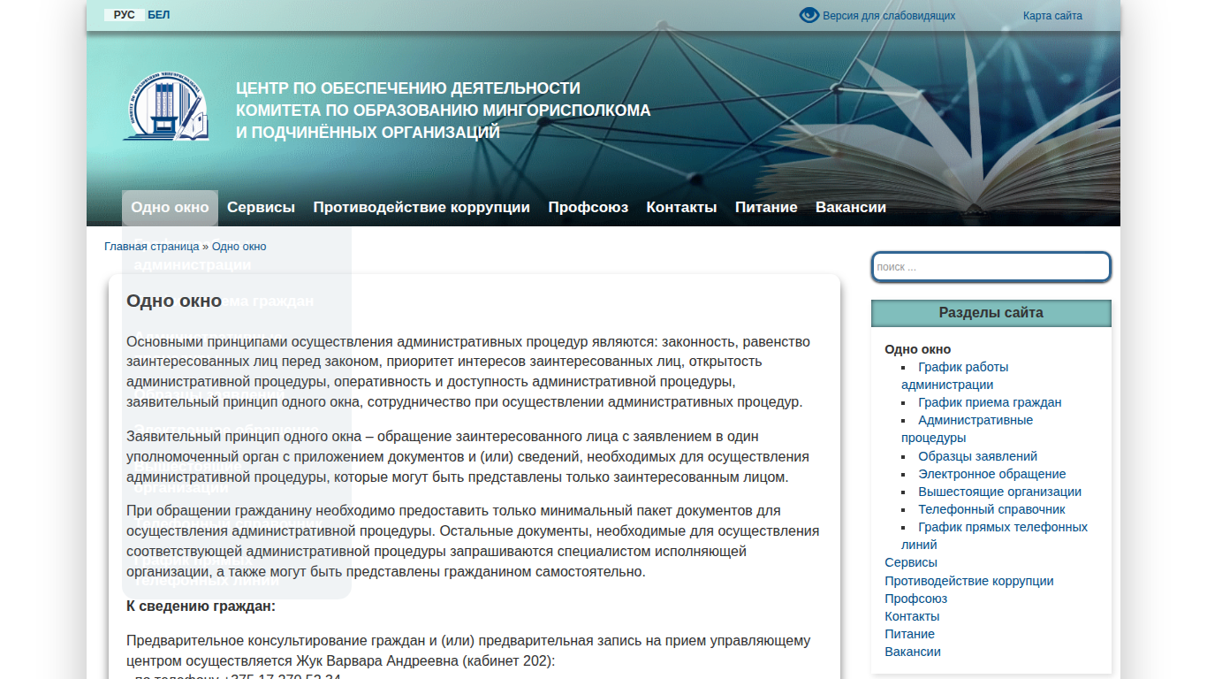Open the Версия для слабовидящих link

(x=889, y=16)
